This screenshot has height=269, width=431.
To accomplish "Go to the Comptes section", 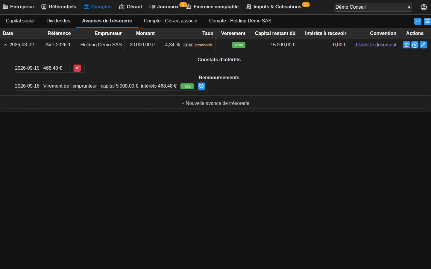I will click(98, 7).
